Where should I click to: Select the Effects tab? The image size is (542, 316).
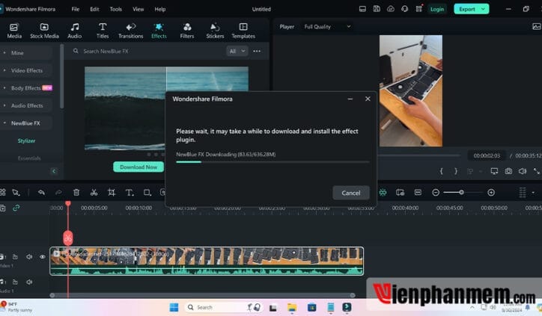click(159, 31)
